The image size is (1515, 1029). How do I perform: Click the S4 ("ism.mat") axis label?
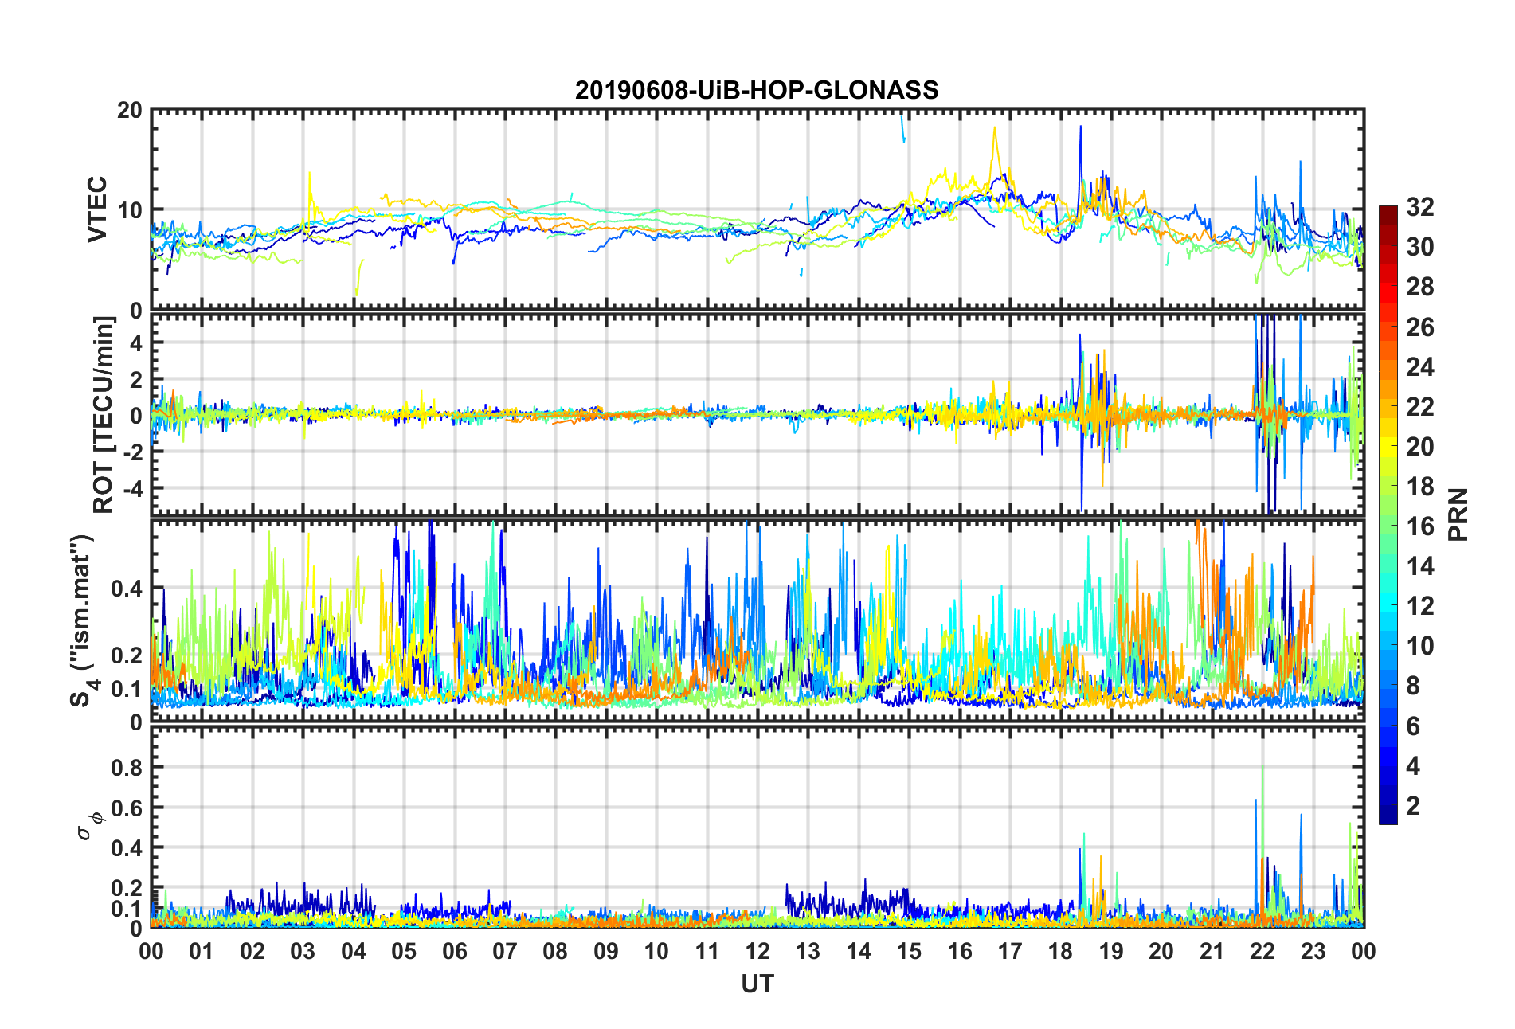pos(81,621)
